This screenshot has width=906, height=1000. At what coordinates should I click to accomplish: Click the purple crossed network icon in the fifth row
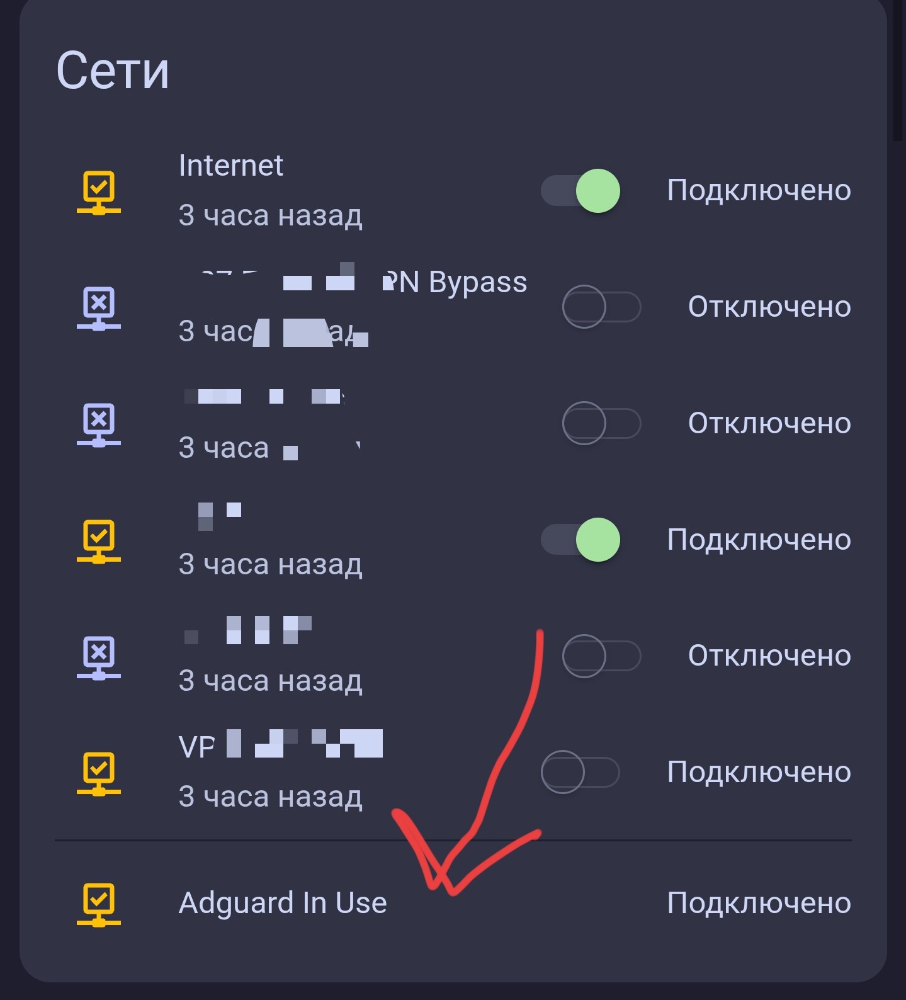[x=99, y=657]
